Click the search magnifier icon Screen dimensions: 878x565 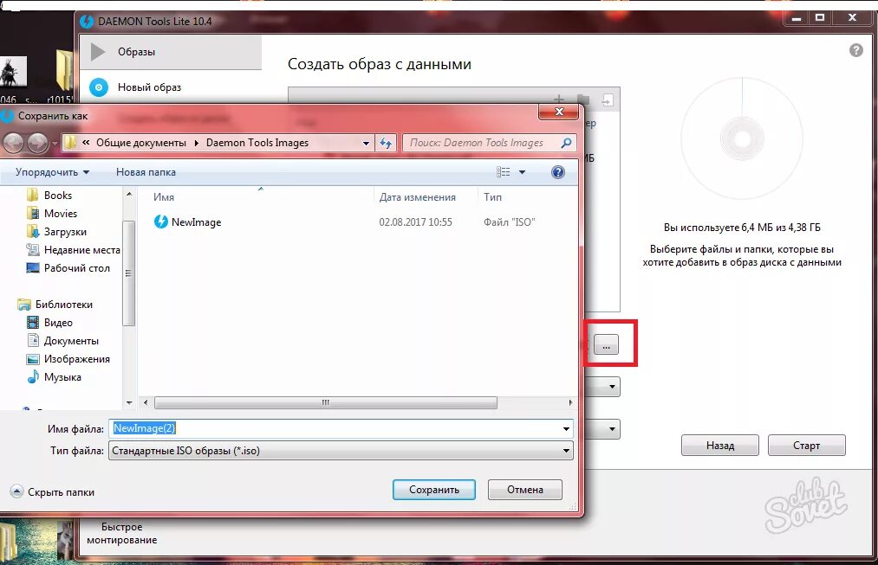click(566, 143)
